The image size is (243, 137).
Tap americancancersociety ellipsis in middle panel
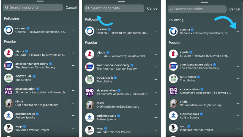pos(155,67)
